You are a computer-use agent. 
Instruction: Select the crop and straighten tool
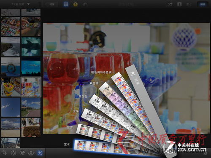click(x=4, y=153)
